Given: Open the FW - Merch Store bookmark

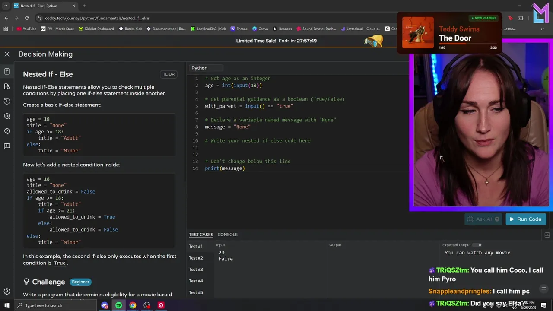Looking at the screenshot, I should [x=57, y=29].
